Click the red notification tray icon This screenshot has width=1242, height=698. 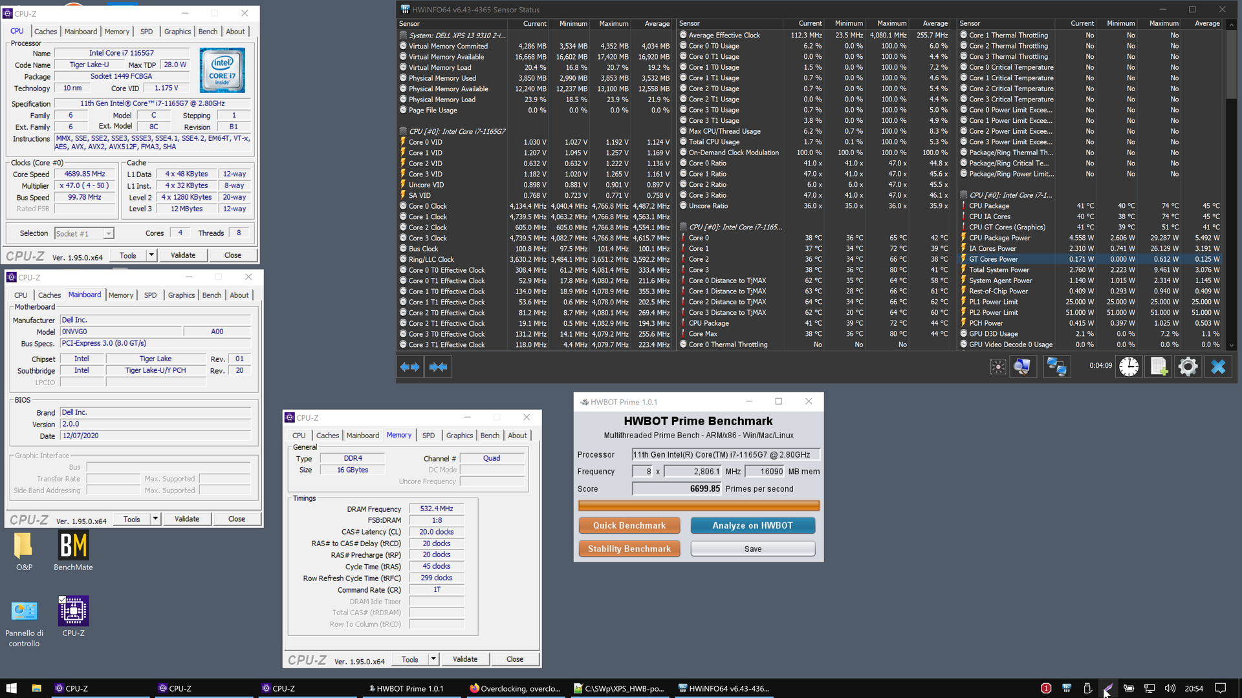click(1045, 688)
